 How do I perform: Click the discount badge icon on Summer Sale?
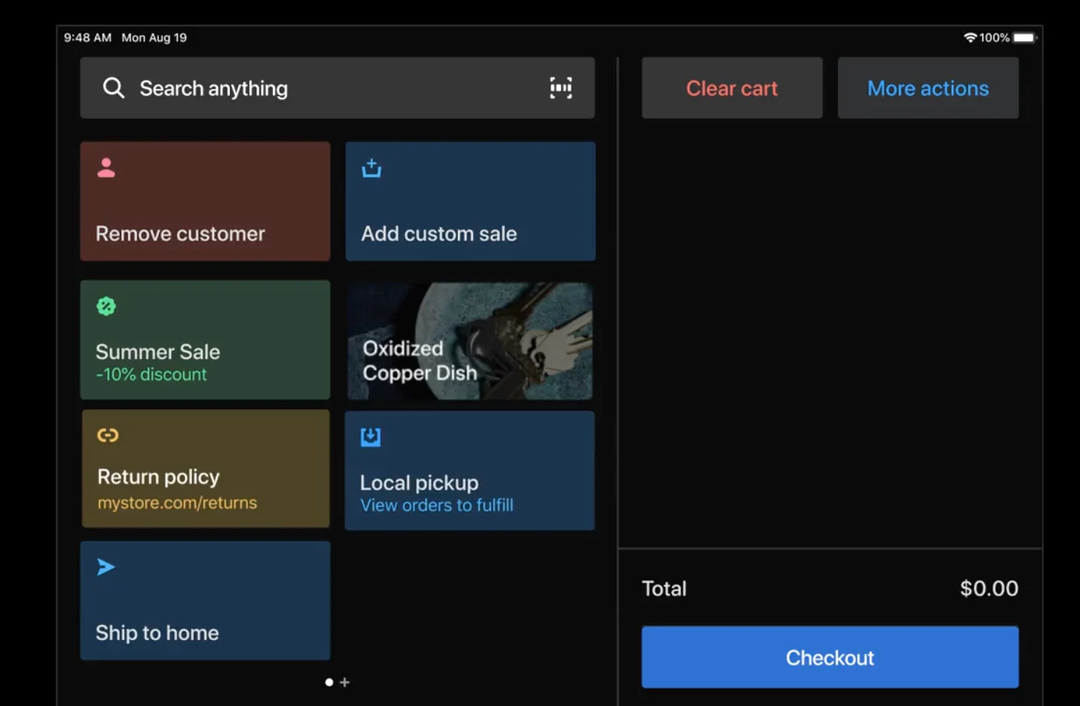coord(106,306)
